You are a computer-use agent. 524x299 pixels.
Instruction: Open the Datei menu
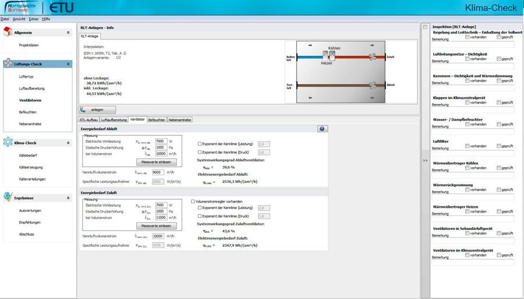click(x=5, y=19)
